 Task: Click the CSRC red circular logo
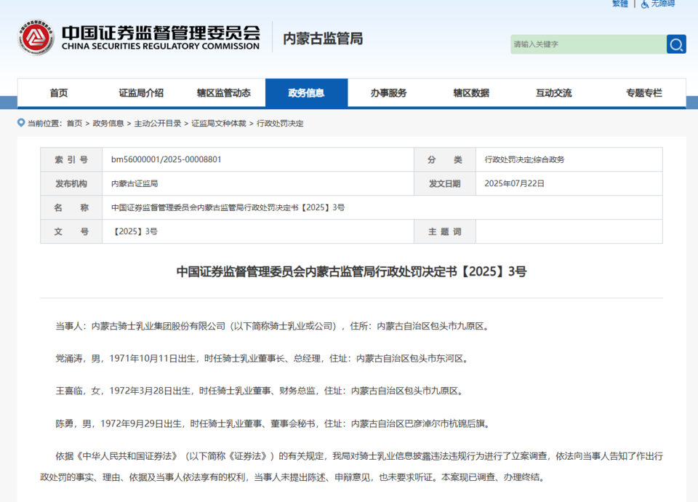click(x=36, y=38)
